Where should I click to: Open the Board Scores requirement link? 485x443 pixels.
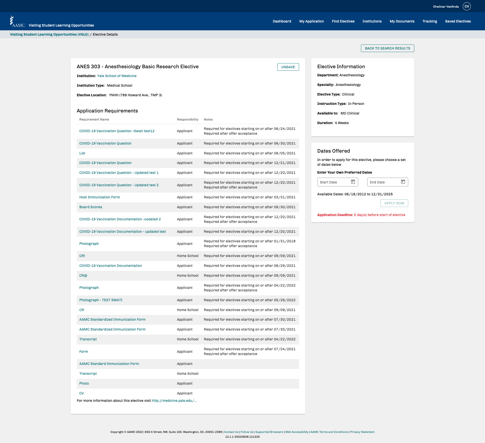pyautogui.click(x=91, y=207)
